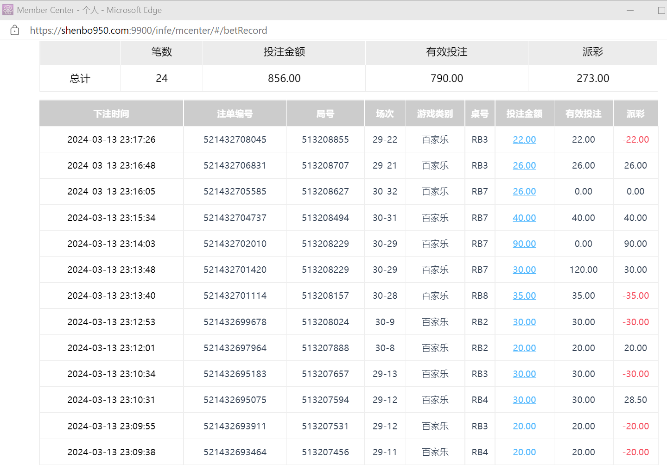Click session 30-8 cell

tap(385, 348)
